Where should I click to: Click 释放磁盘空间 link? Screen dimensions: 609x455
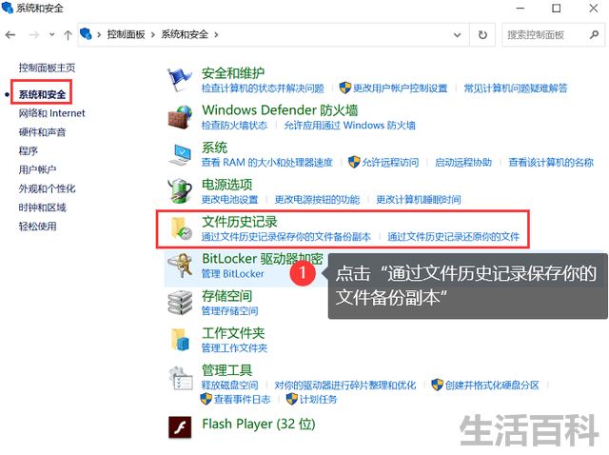click(x=229, y=386)
